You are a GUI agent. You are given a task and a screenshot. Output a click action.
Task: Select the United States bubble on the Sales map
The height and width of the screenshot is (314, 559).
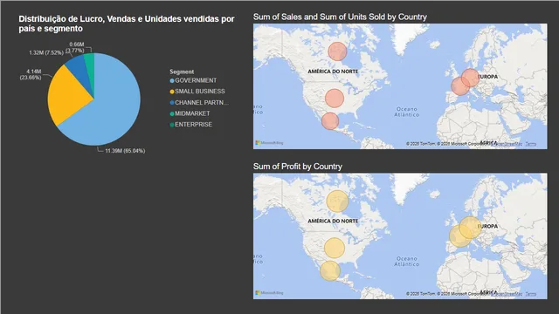pos(335,99)
